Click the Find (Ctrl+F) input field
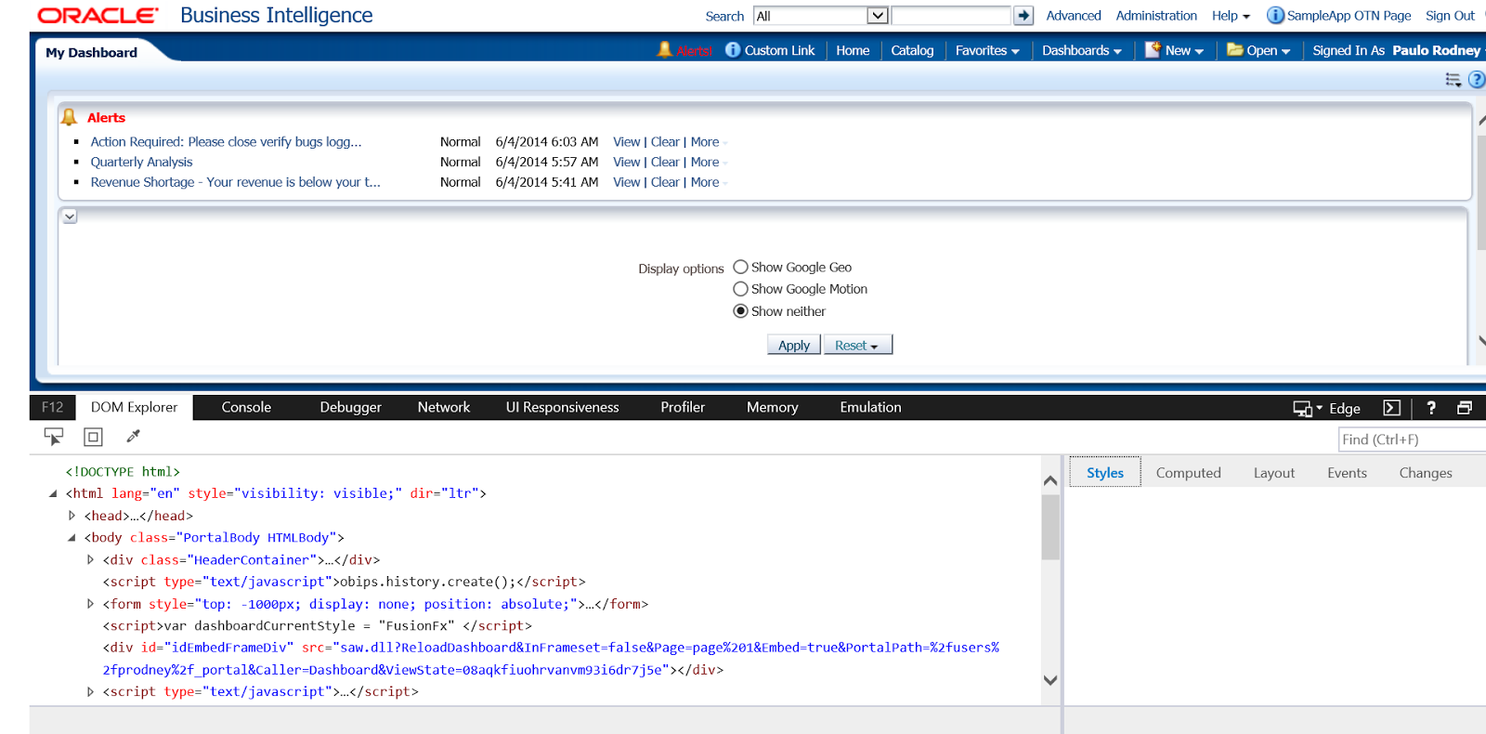Viewport: 1486px width, 734px height. [1412, 439]
